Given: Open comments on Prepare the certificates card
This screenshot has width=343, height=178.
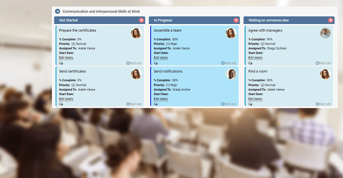Looking at the screenshot, I should pos(61,63).
